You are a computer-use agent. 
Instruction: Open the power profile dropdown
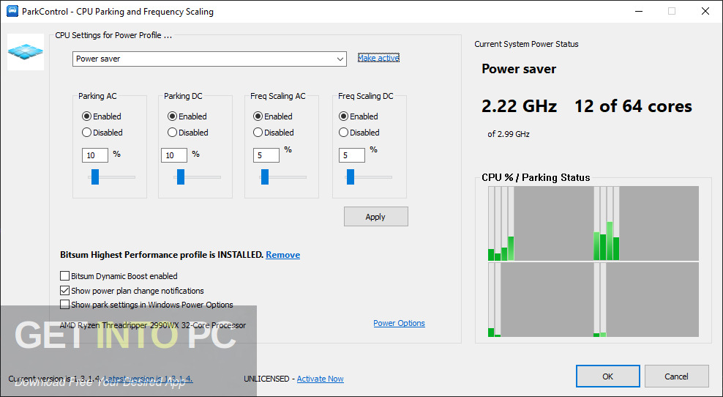point(209,59)
